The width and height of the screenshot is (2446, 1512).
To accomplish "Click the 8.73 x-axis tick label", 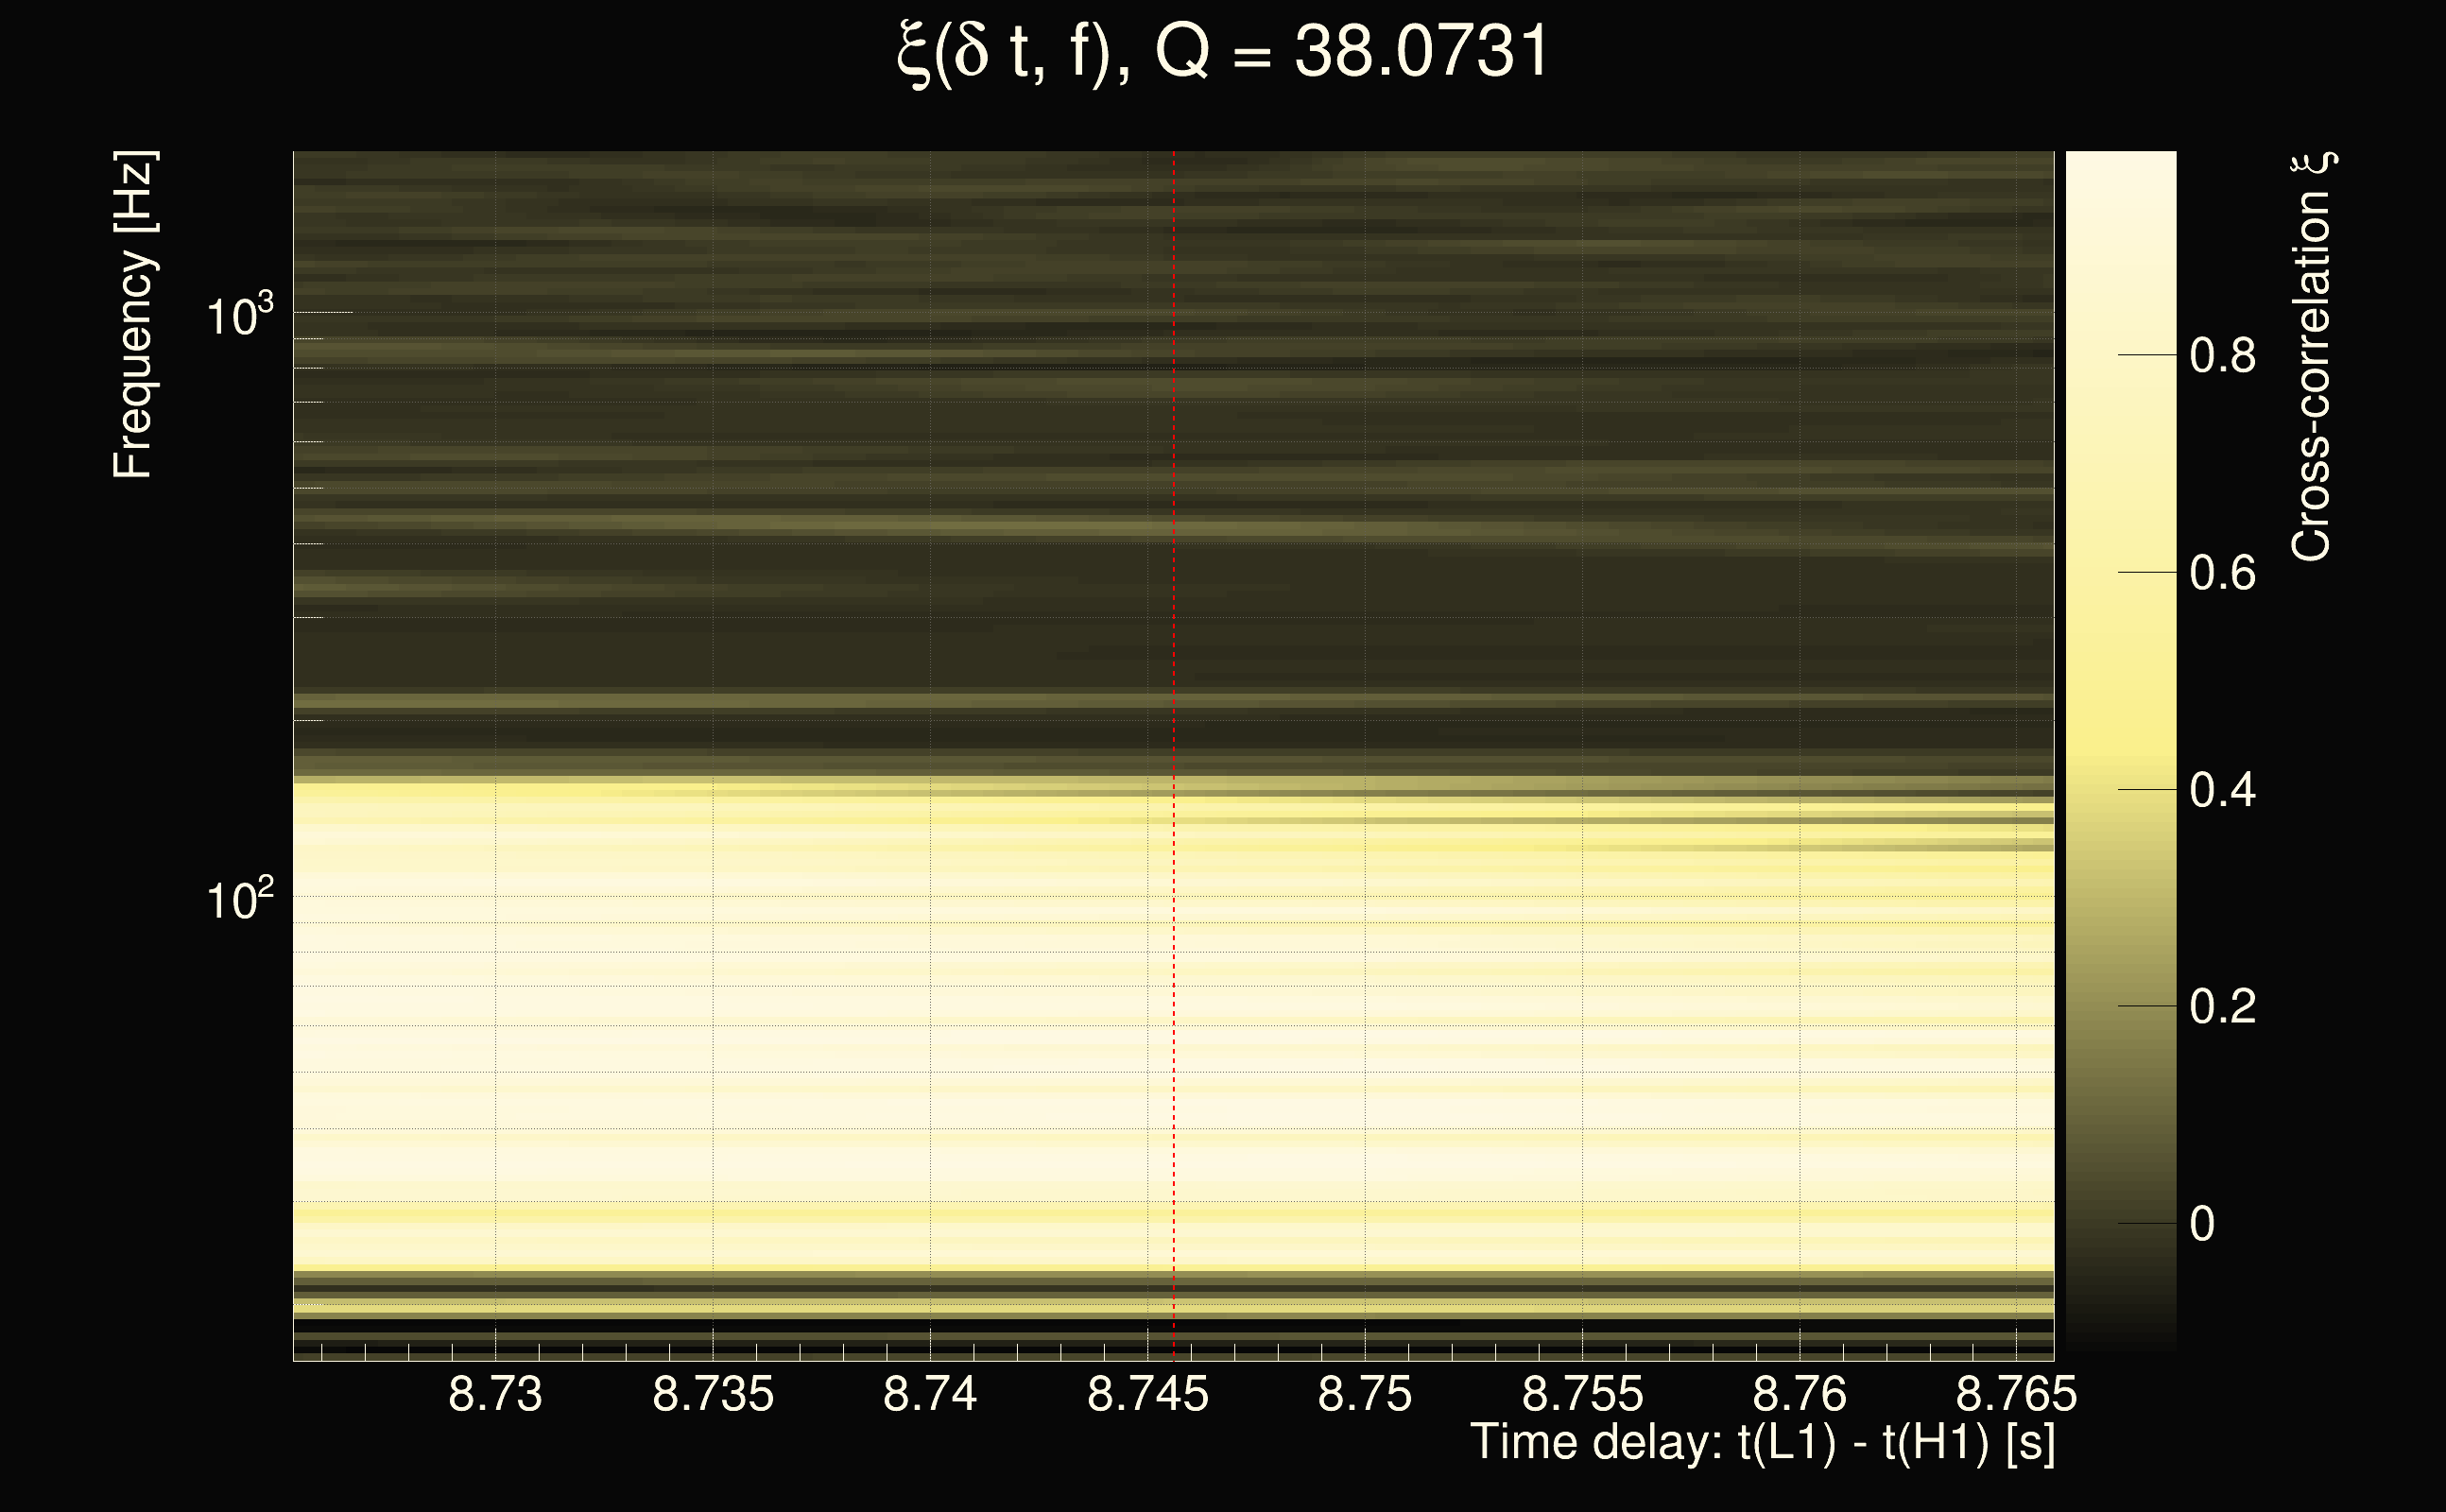I will click(495, 1394).
